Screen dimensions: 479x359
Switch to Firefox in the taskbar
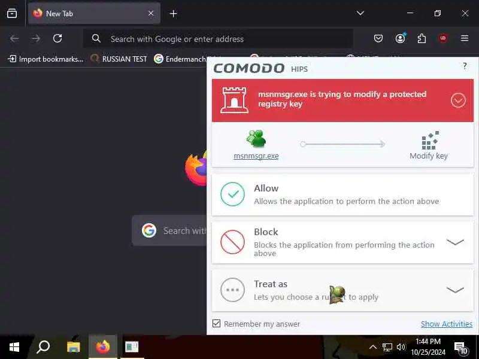102,347
